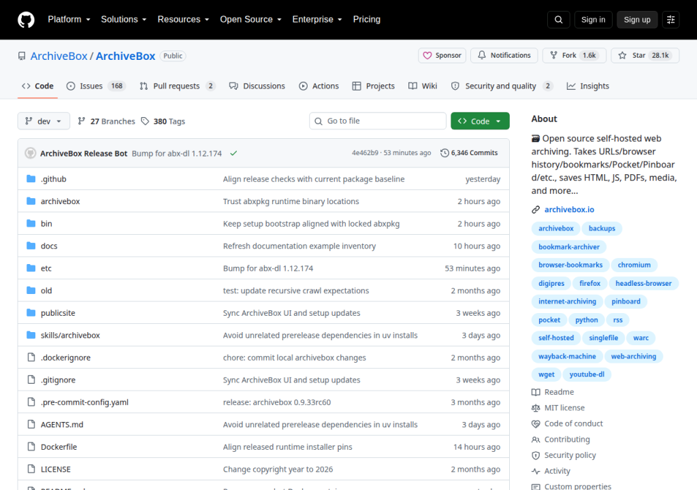Click the old folder icon
Image resolution: width=697 pixels, height=490 pixels.
tap(31, 291)
